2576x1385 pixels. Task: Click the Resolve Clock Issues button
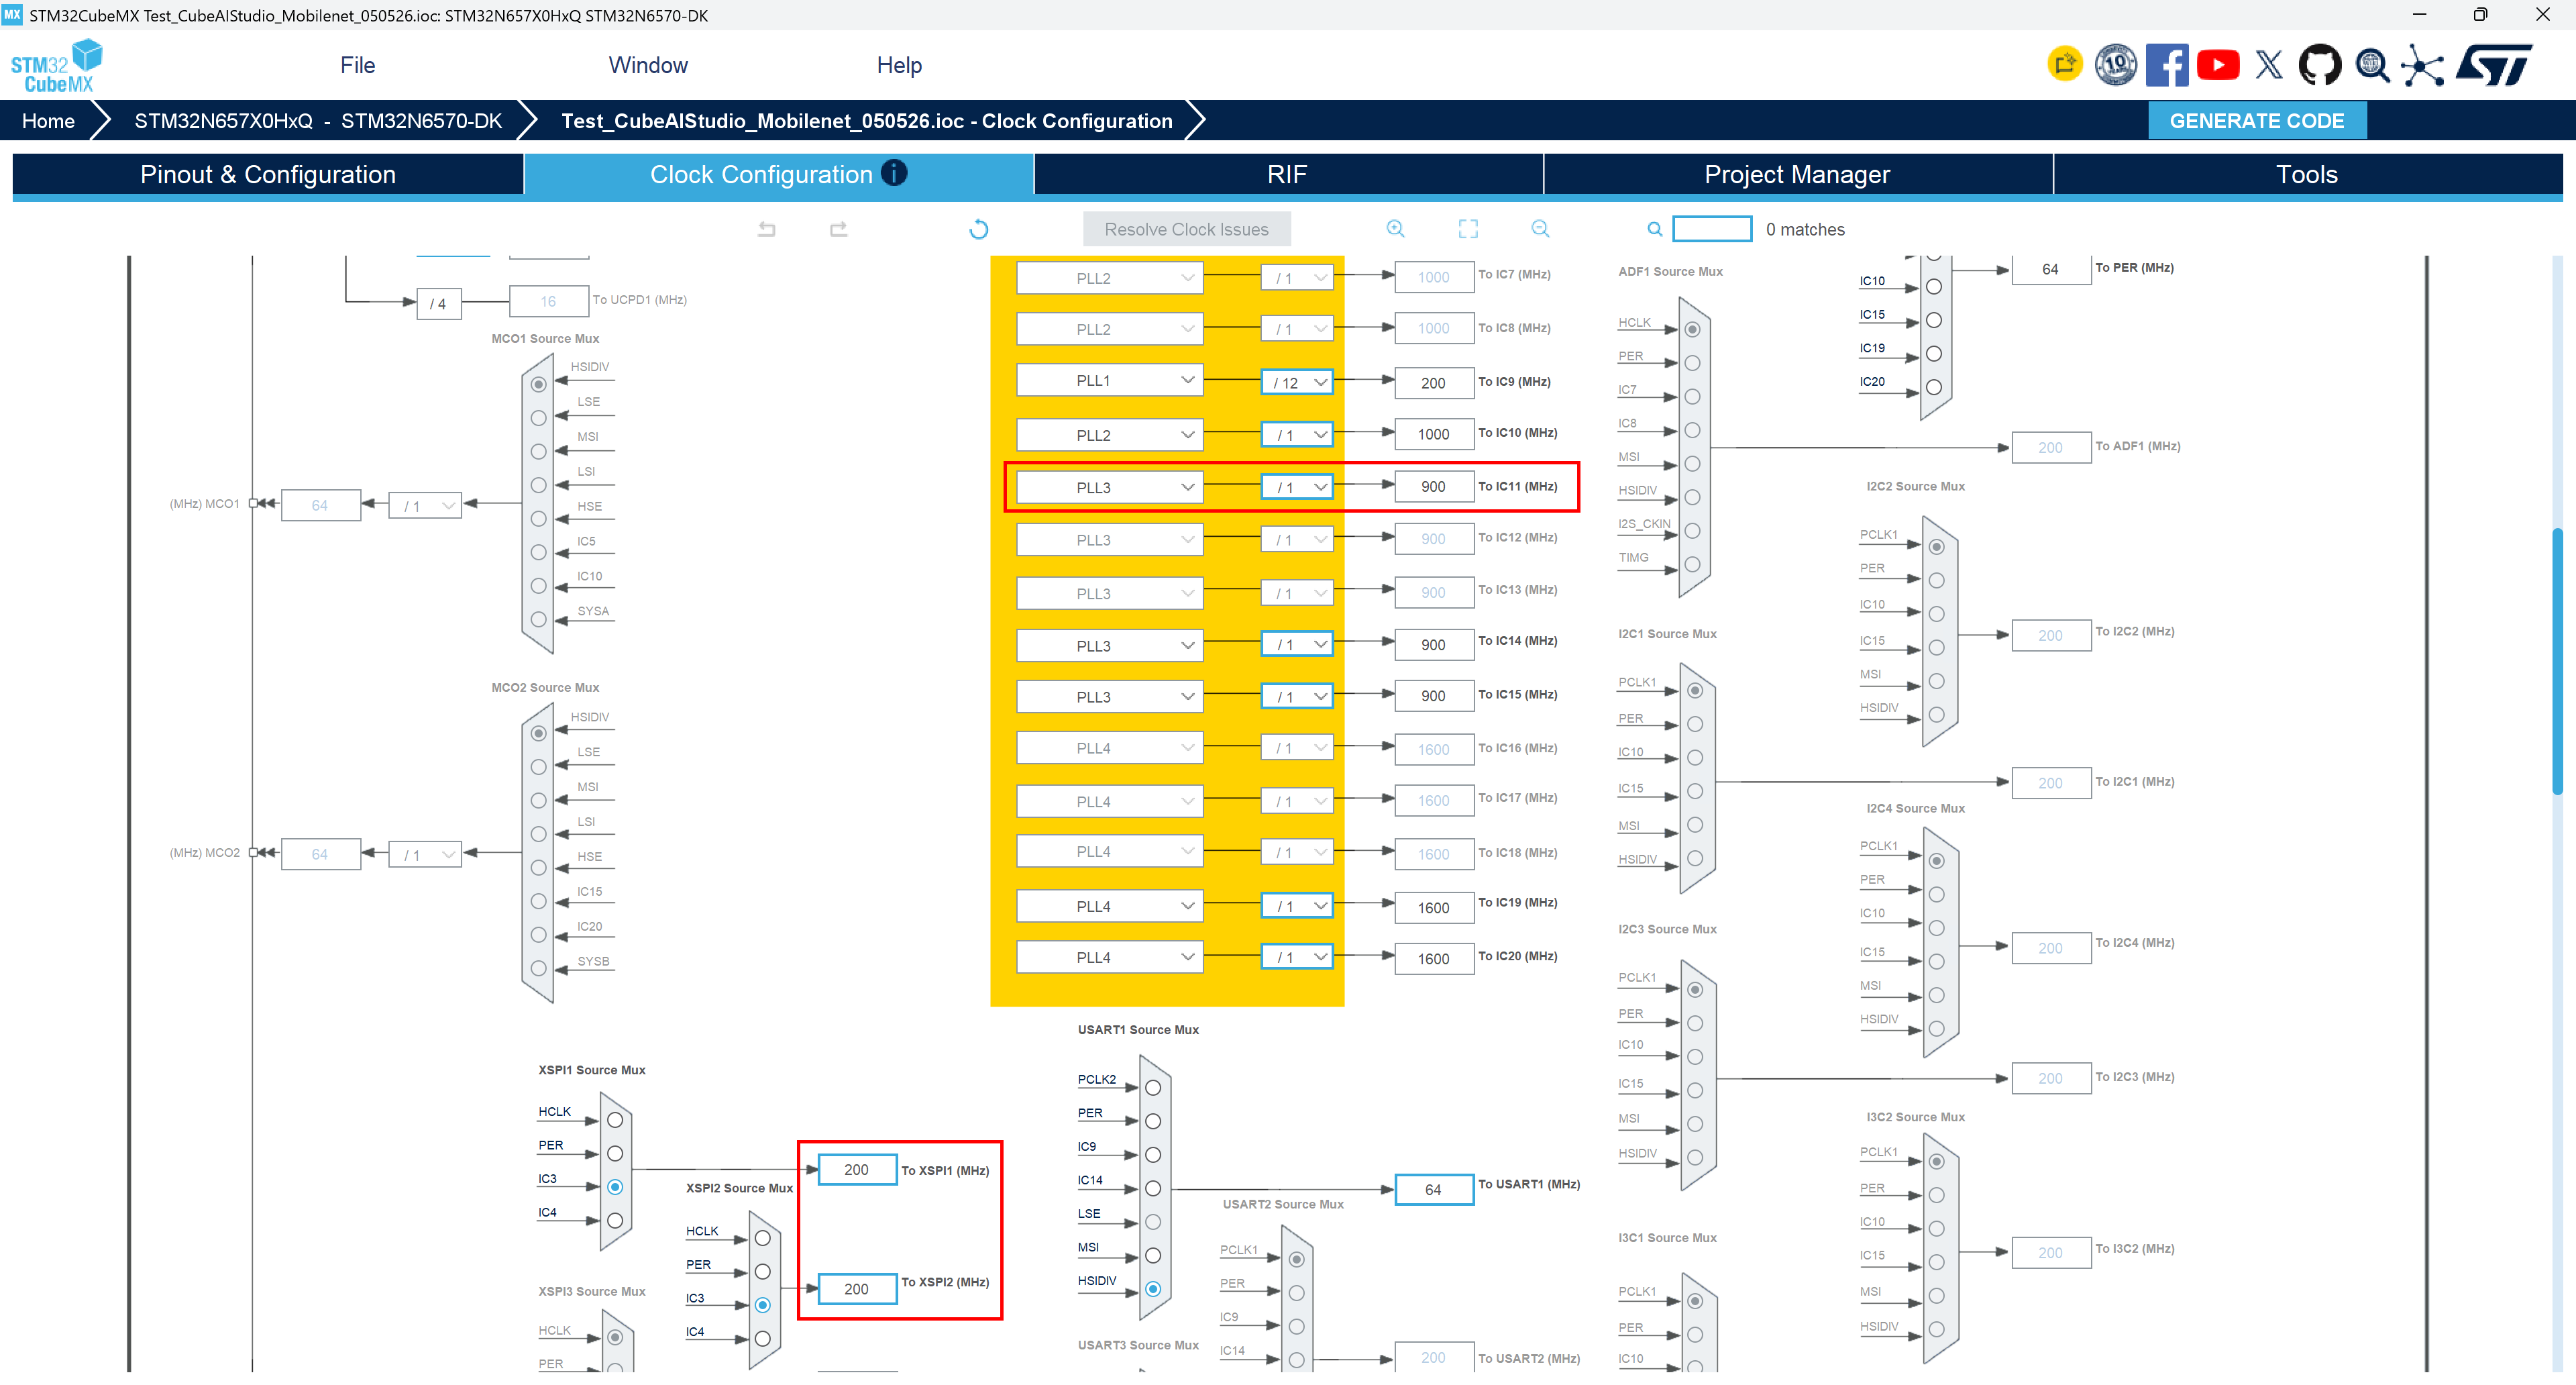tap(1187, 229)
